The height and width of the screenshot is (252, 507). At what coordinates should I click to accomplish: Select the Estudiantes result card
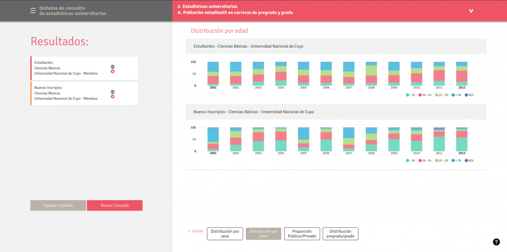coord(84,68)
